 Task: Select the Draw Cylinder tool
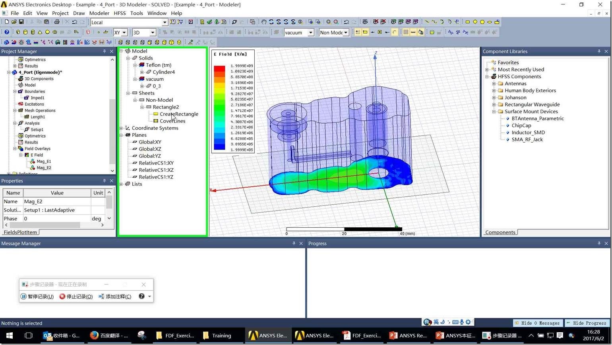pos(25,32)
